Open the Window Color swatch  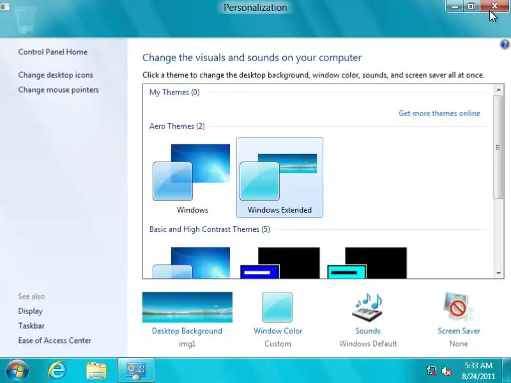[277, 307]
